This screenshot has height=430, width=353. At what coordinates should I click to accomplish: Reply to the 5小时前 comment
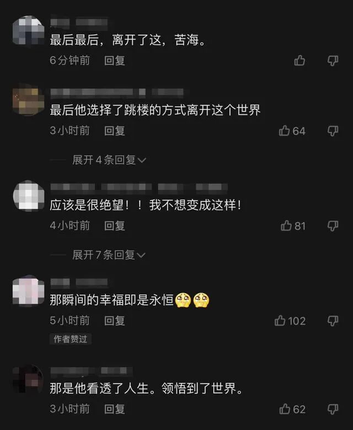[115, 321]
